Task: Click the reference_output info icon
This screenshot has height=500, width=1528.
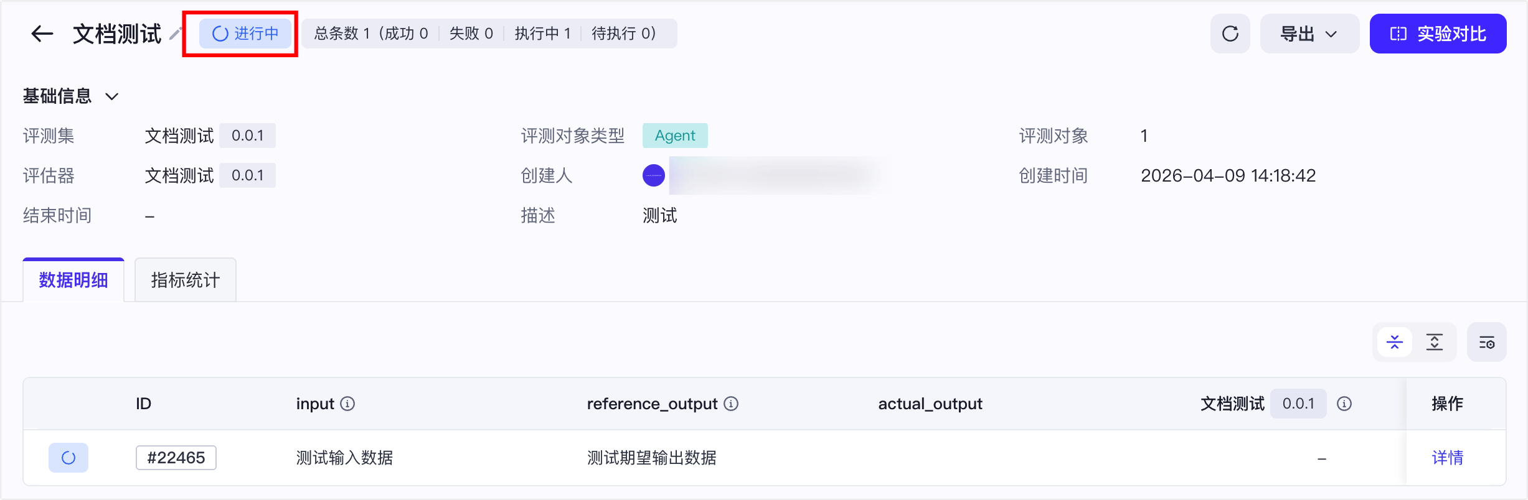Action: [x=732, y=404]
